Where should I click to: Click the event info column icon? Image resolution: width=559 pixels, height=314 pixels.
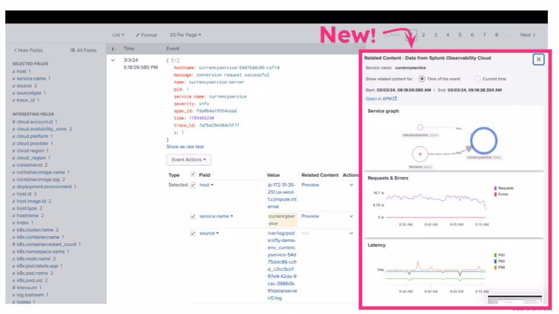coord(112,49)
